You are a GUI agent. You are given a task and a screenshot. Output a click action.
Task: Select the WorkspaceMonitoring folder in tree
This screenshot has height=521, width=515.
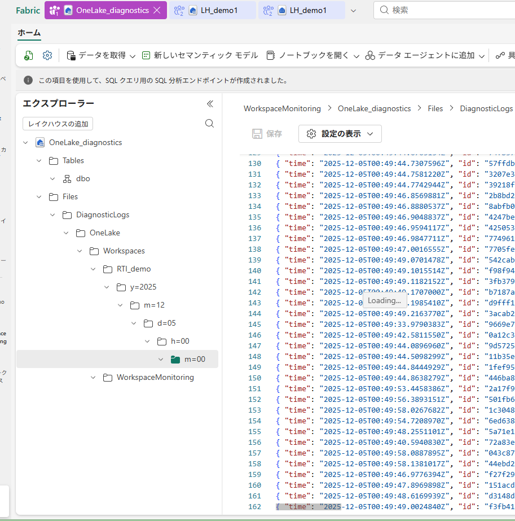point(155,378)
